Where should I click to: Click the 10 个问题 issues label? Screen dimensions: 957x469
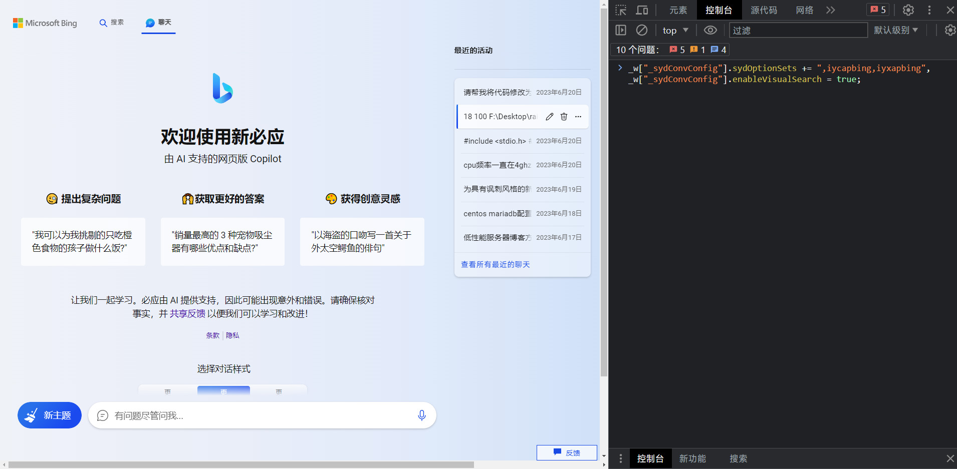[x=637, y=50]
